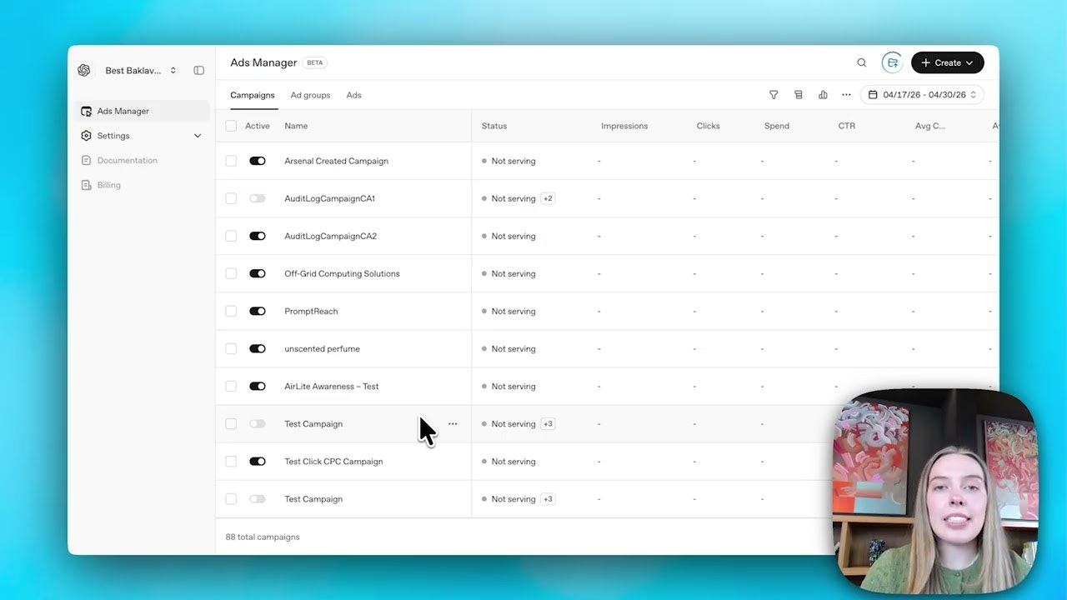Open Documentation in sidebar
This screenshot has height=600, width=1067.
[x=127, y=160]
